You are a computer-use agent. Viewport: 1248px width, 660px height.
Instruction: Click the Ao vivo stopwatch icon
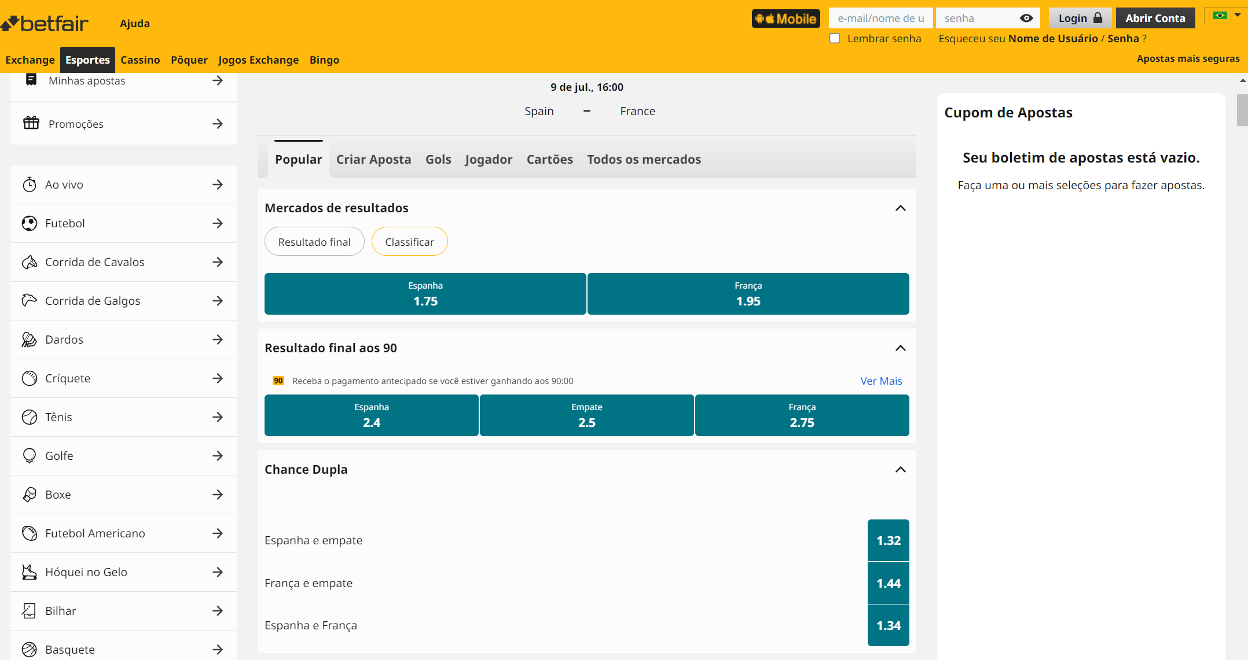pyautogui.click(x=30, y=185)
